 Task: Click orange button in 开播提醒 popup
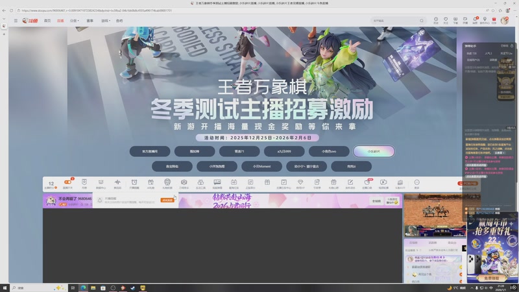(x=167, y=200)
